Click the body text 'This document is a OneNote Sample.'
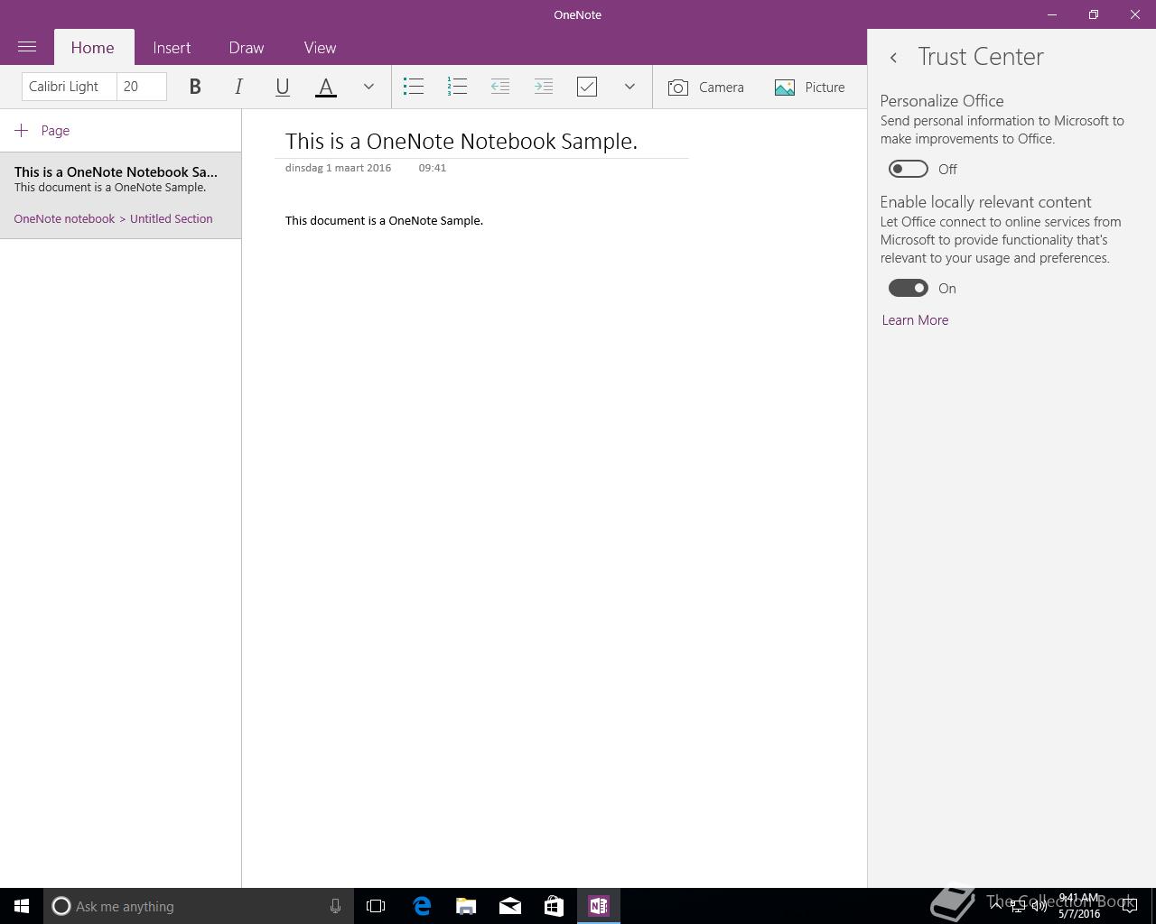The image size is (1156, 924). pos(384,220)
